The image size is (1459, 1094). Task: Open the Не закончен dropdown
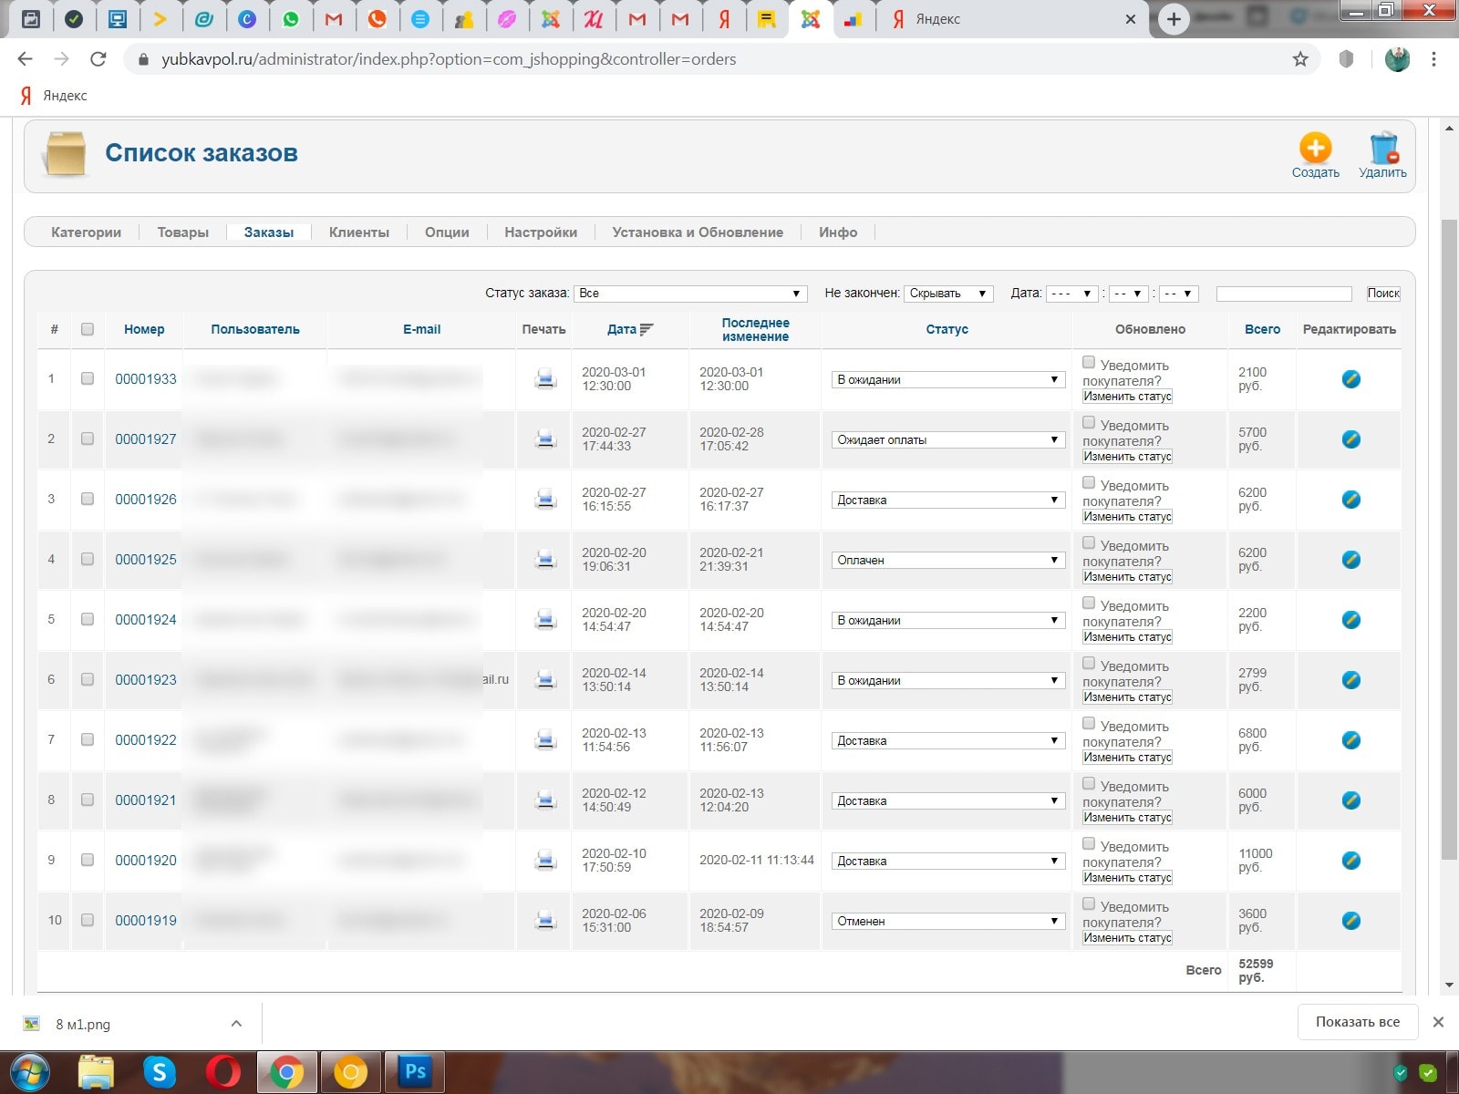tap(948, 294)
